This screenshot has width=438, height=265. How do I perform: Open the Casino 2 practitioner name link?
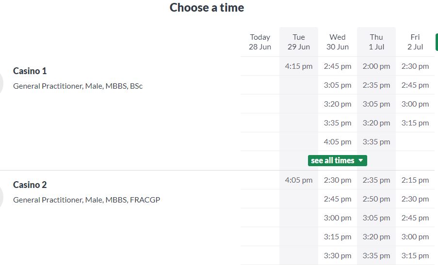tap(30, 185)
